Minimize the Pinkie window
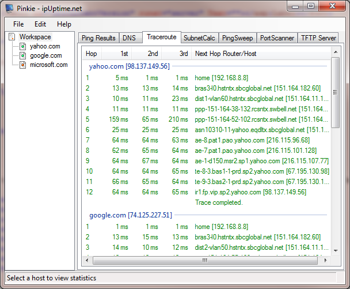Image resolution: width=350 pixels, height=289 pixels. [x=295, y=6]
